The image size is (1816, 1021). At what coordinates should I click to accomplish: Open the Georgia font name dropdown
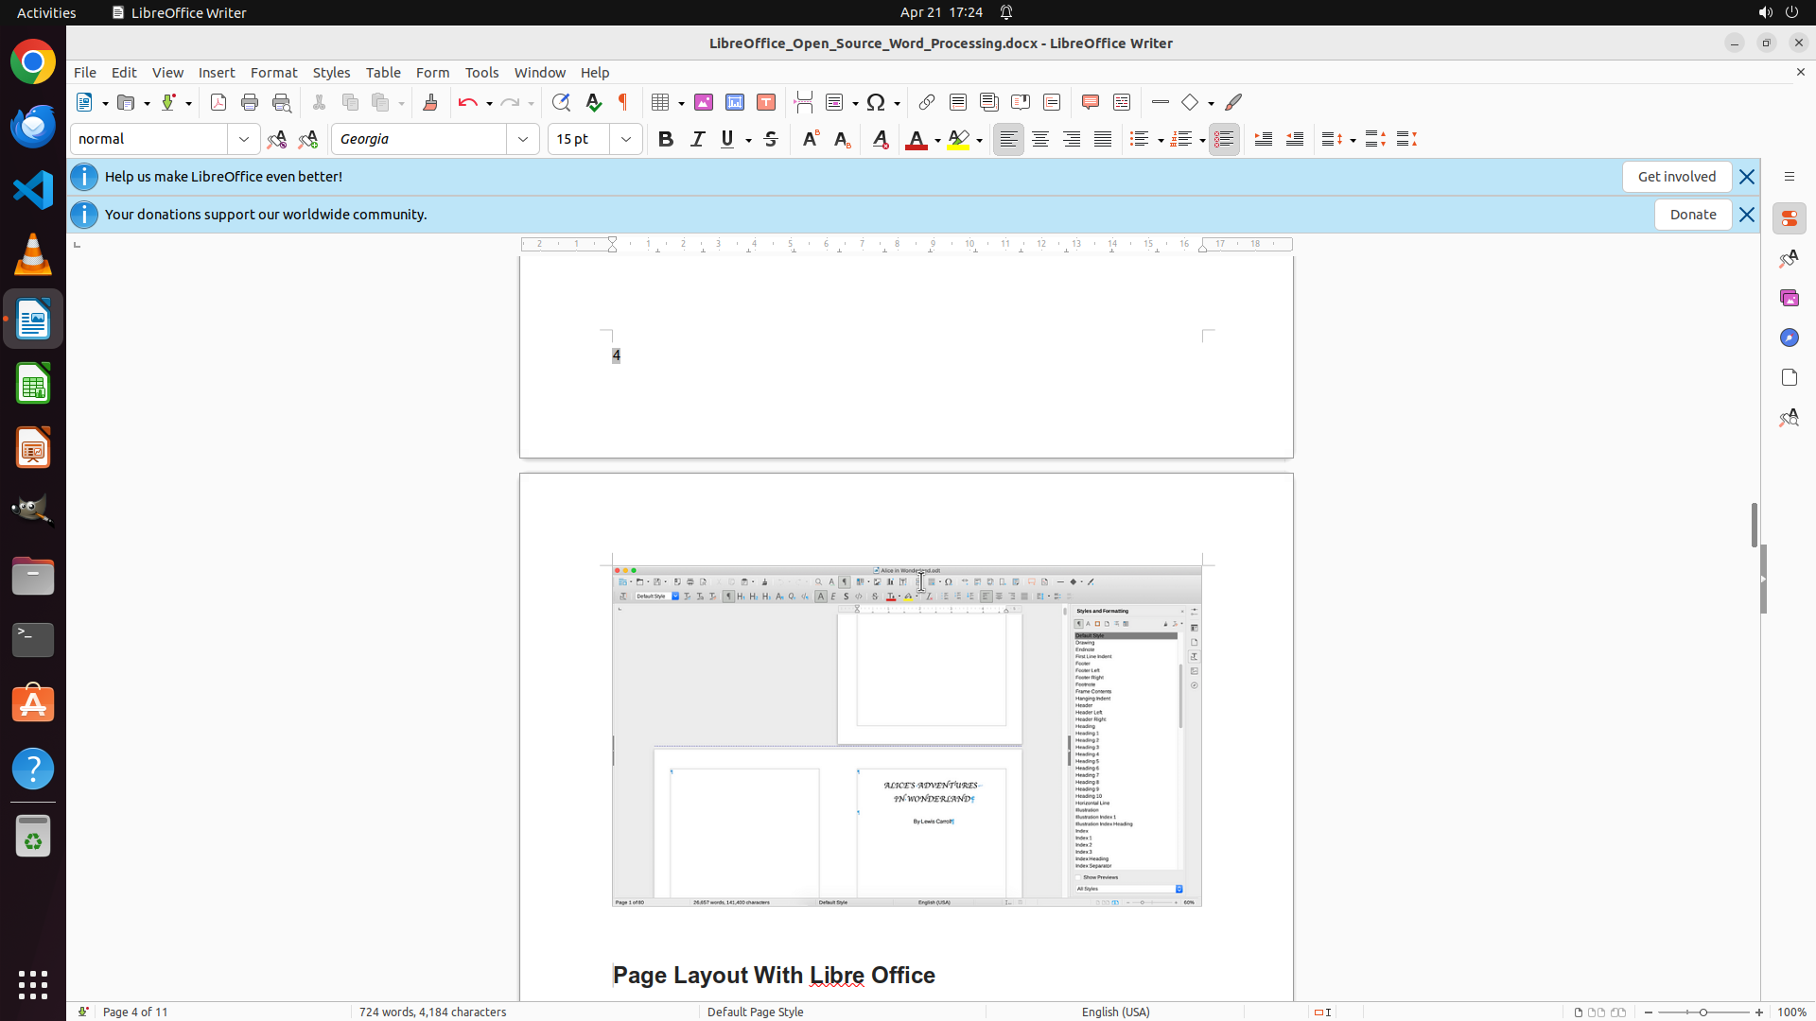[x=523, y=139]
